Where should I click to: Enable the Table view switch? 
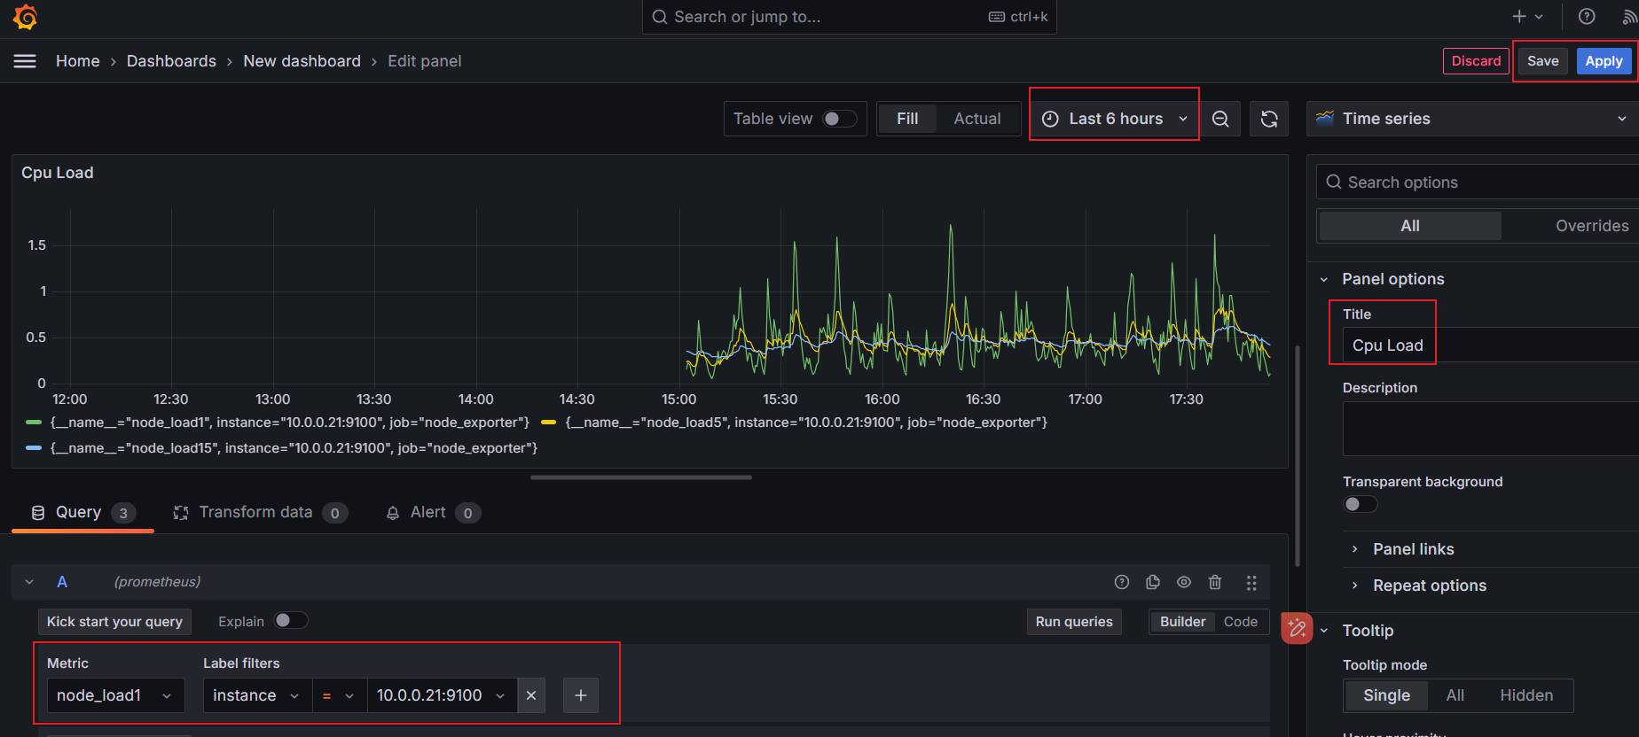[x=839, y=119]
